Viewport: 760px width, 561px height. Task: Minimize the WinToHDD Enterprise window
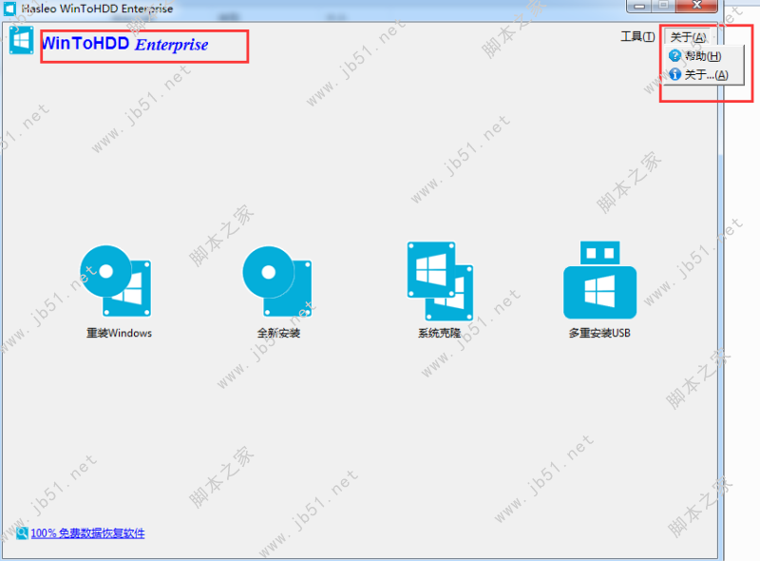[x=639, y=6]
